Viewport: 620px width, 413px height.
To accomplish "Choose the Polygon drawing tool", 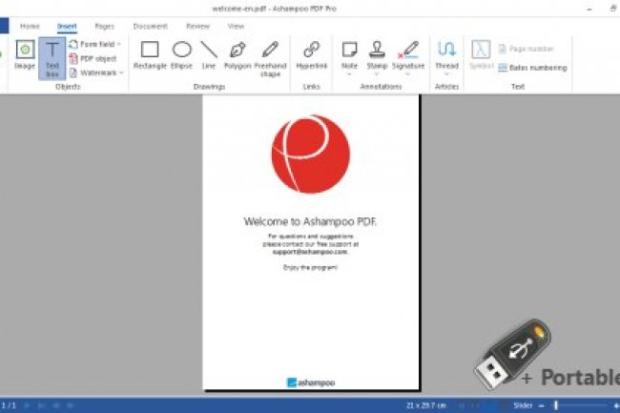I will point(238,55).
